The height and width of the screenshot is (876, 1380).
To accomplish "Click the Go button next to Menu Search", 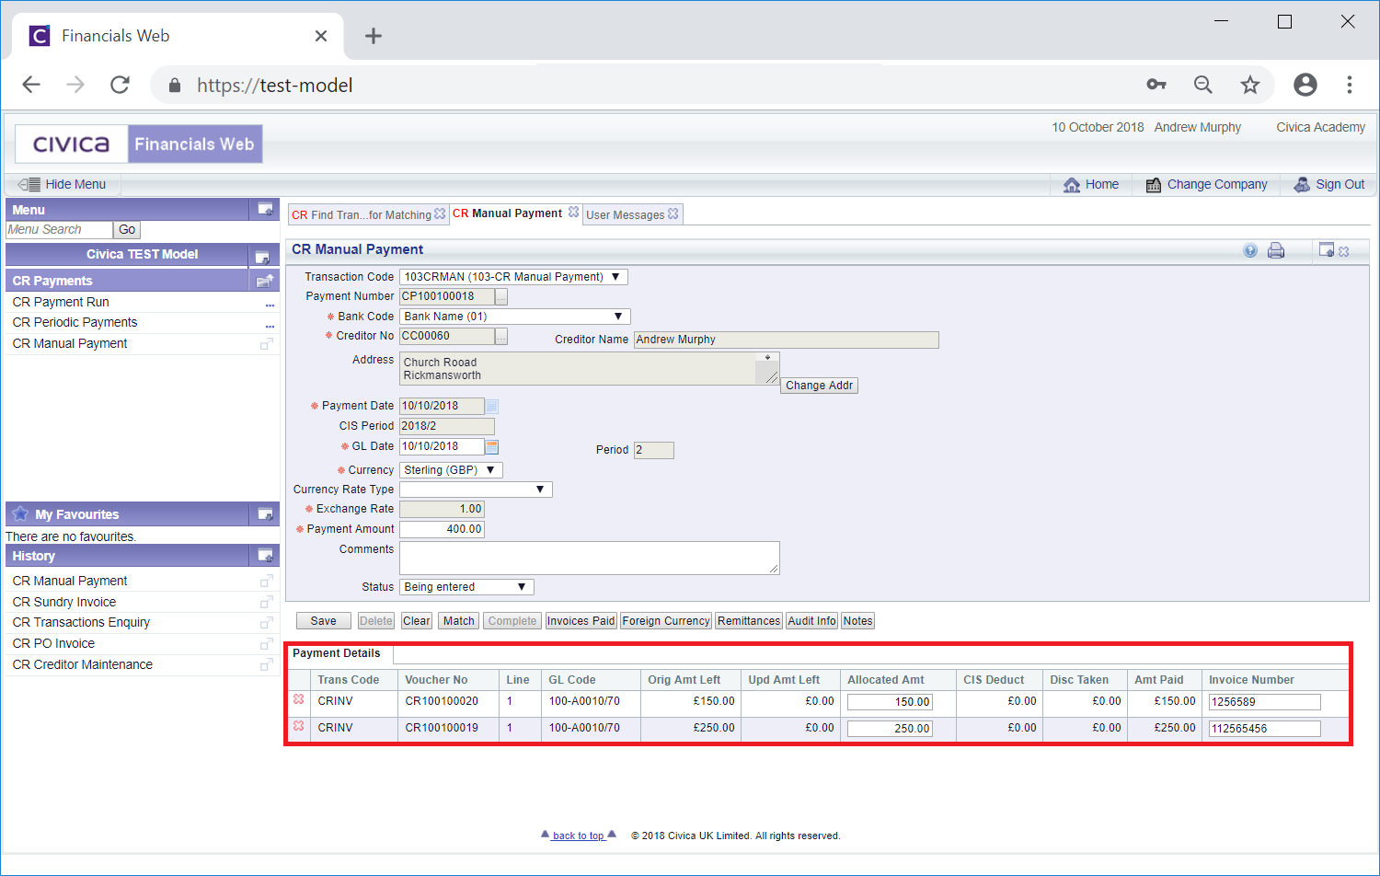I will point(127,230).
